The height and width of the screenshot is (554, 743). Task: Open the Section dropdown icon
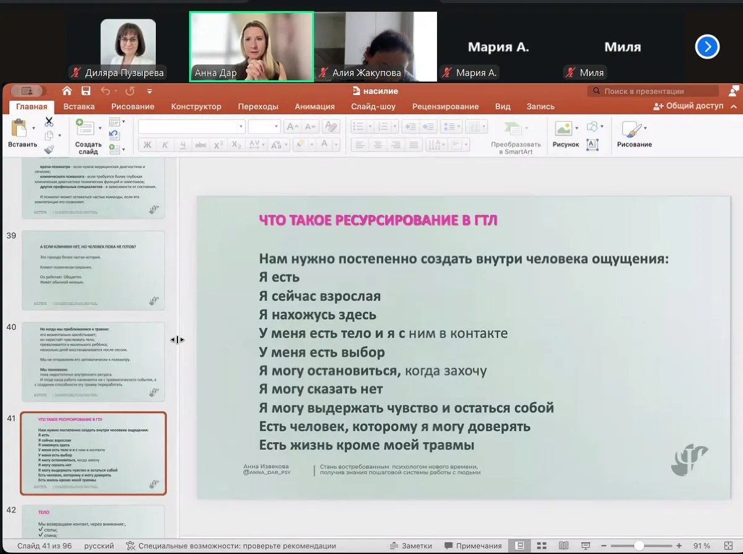coord(117,149)
